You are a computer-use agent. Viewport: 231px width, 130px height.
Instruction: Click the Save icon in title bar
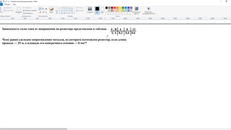[1, 1]
